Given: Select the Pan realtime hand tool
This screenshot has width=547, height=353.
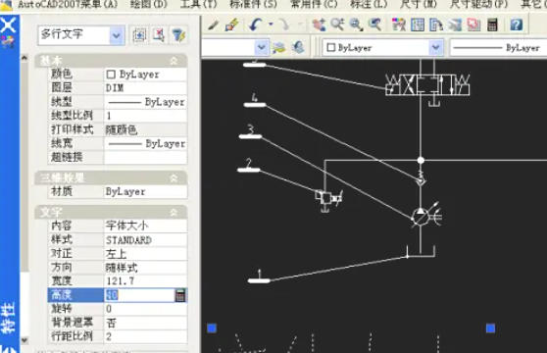Looking at the screenshot, I should click(x=319, y=25).
